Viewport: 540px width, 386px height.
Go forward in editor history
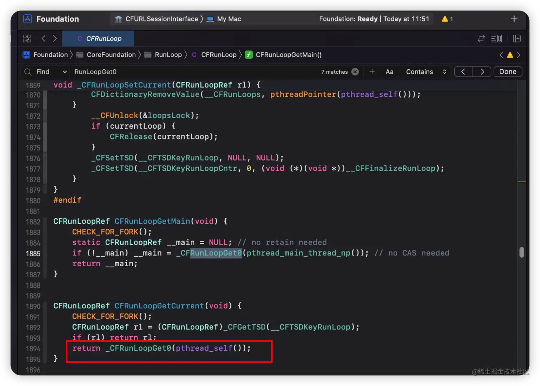[55, 38]
